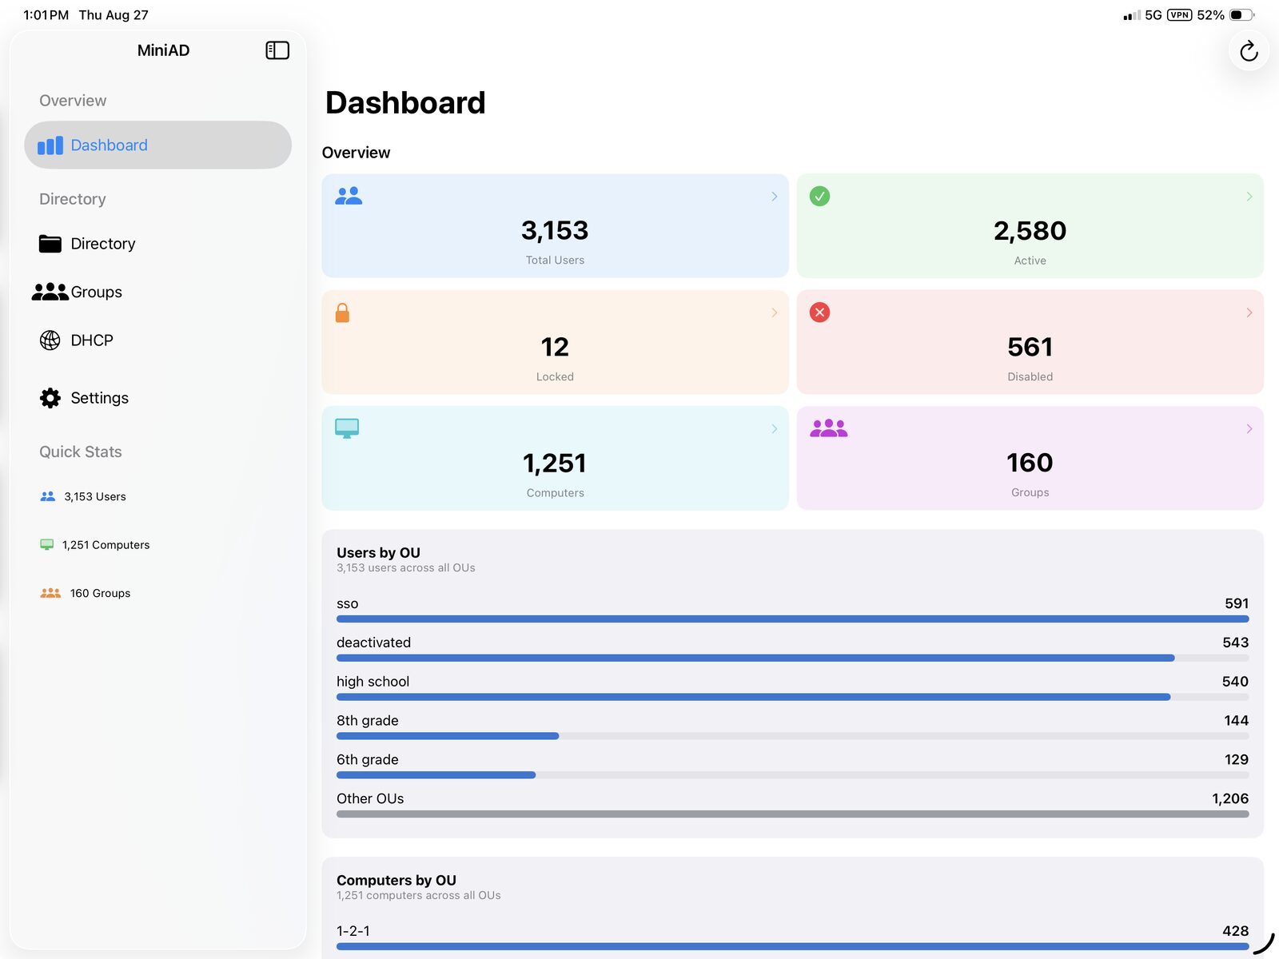1279x959 pixels.
Task: Click the folder icon beside Directory
Action: 50,244
